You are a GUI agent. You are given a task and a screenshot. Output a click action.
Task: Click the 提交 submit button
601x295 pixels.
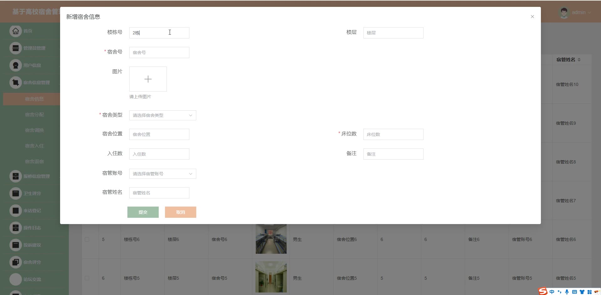click(x=143, y=212)
